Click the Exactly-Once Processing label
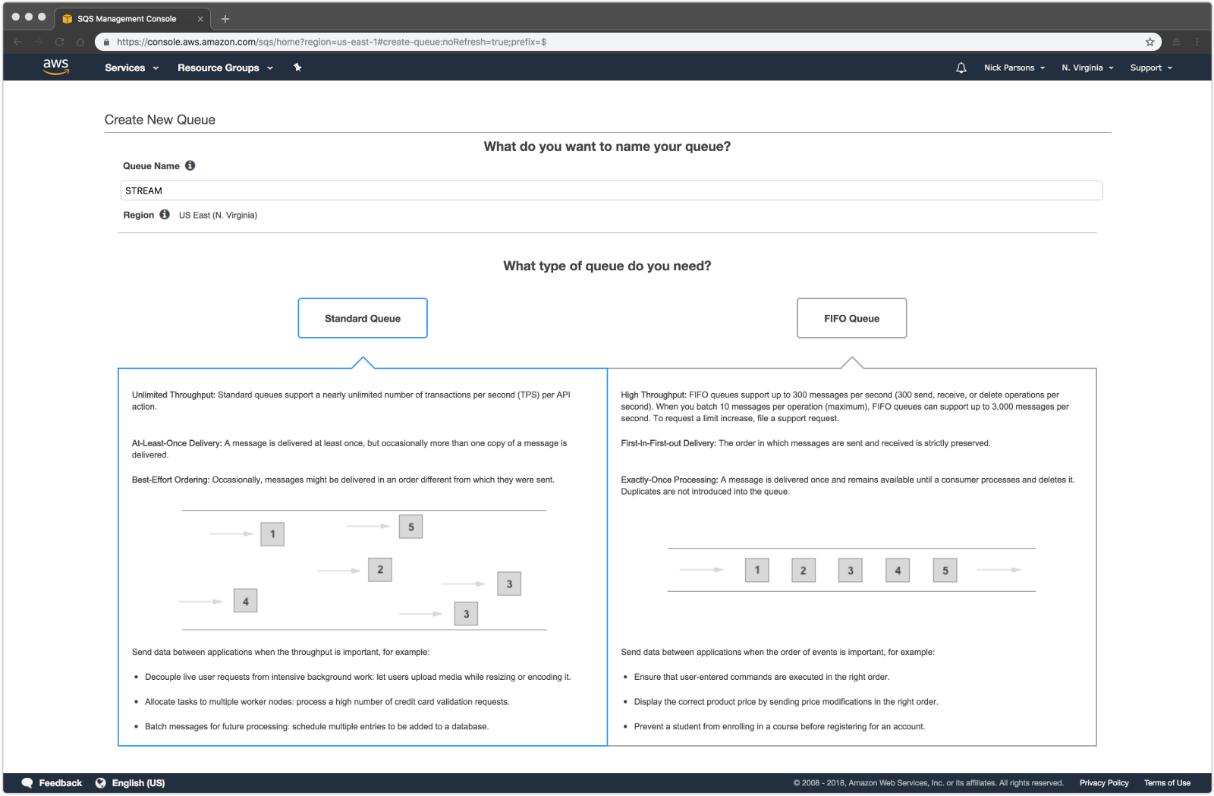Screen dimensions: 1214x796 (670, 480)
